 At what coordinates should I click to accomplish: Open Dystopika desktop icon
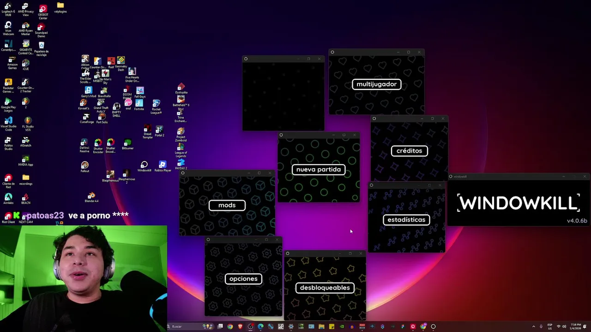(x=181, y=89)
